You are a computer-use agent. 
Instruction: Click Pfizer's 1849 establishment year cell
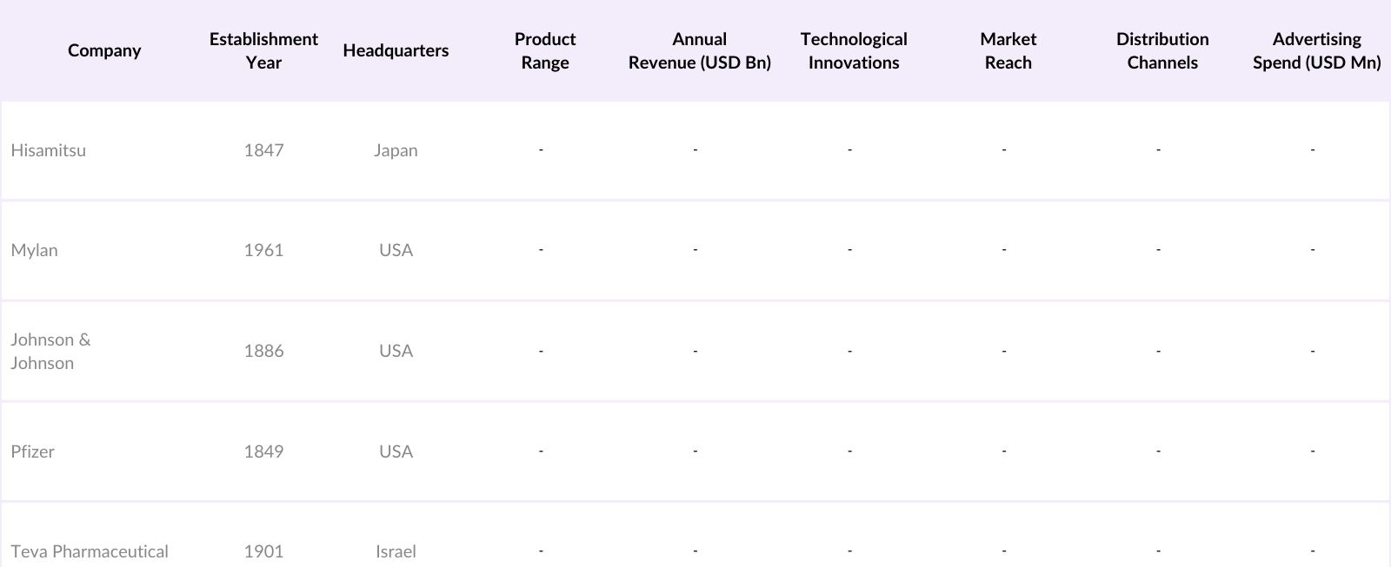click(x=263, y=452)
